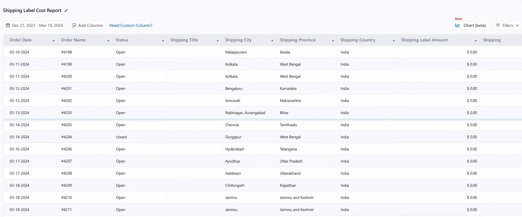Click the chart line icon
The image size is (522, 217).
point(458,25)
